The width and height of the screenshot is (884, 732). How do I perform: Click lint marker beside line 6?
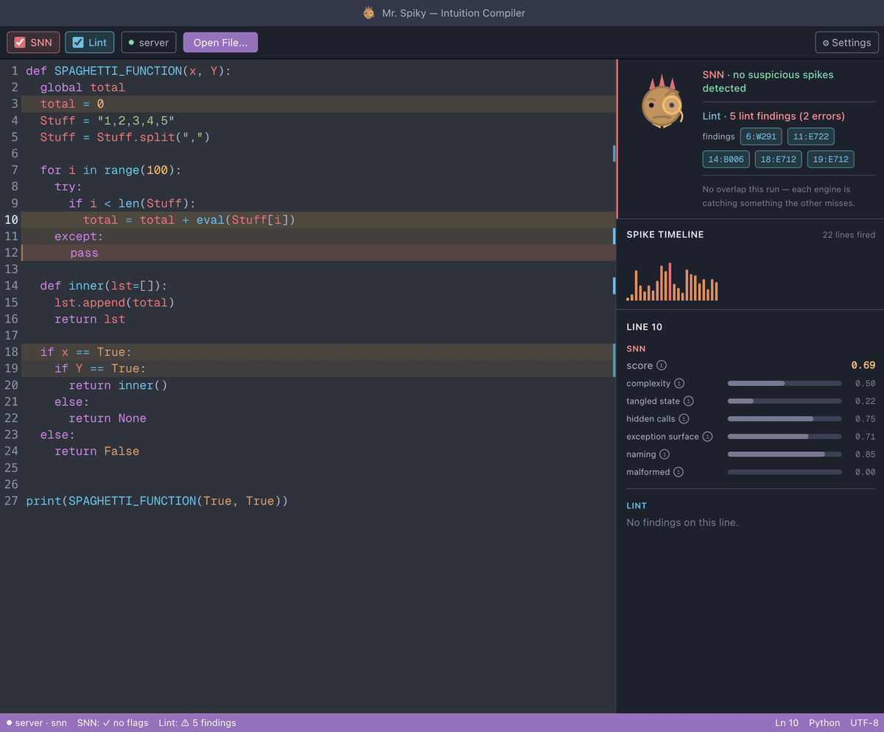[x=614, y=153]
